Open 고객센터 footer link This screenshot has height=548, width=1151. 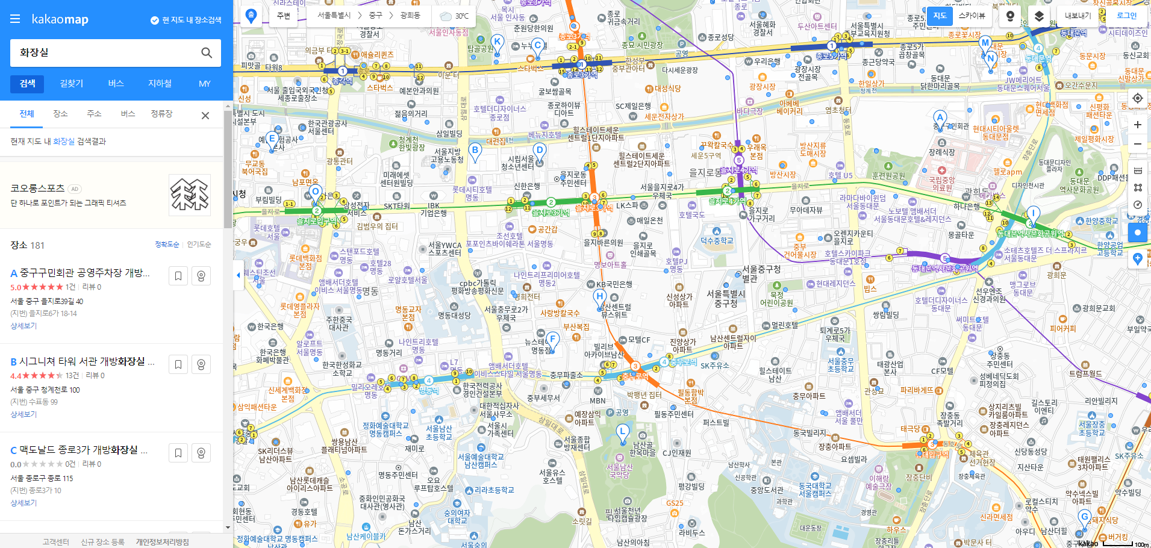coord(55,542)
